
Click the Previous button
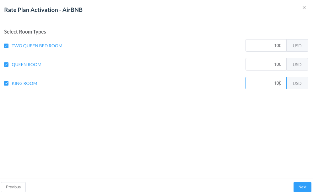13,187
